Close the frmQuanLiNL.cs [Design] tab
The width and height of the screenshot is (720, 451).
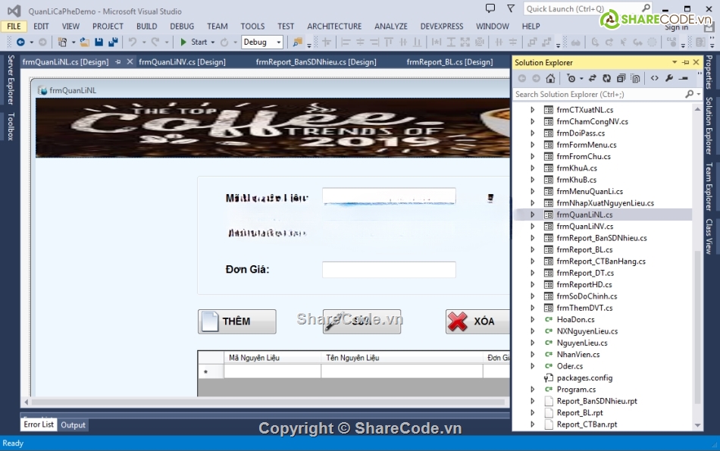tap(130, 61)
